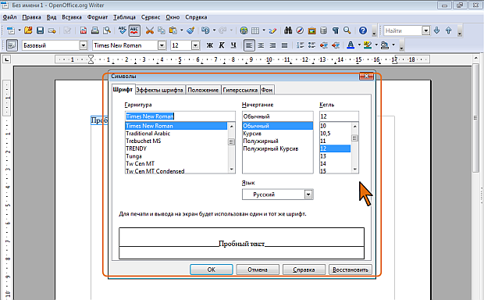484x300 pixels.
Task: Open the Background Color dropdown arrow
Action: (393, 45)
